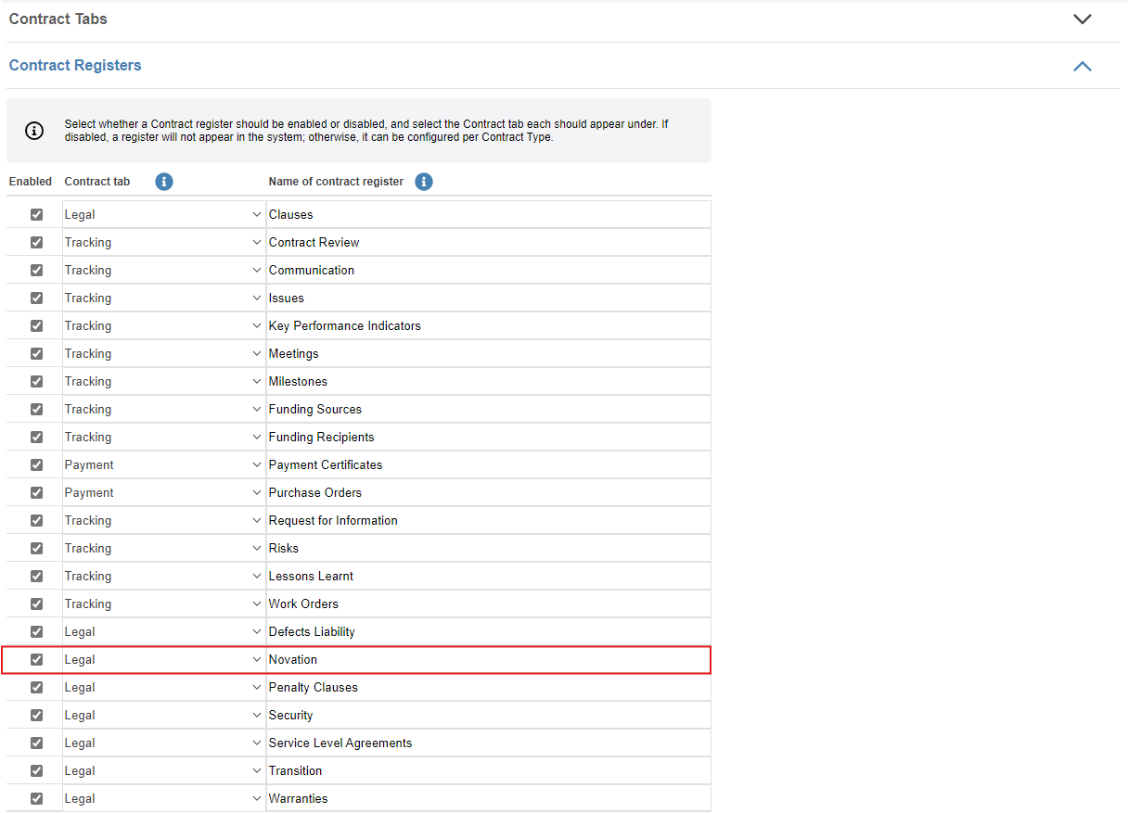Untick the Warranties register checkbox
This screenshot has width=1128, height=813.
(37, 798)
